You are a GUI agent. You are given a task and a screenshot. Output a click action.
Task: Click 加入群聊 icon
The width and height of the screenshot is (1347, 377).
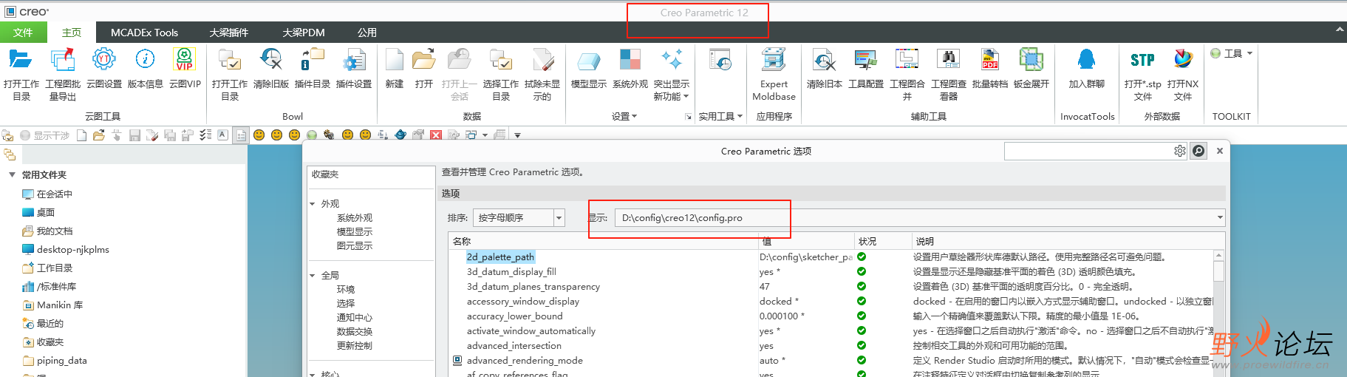(1086, 60)
